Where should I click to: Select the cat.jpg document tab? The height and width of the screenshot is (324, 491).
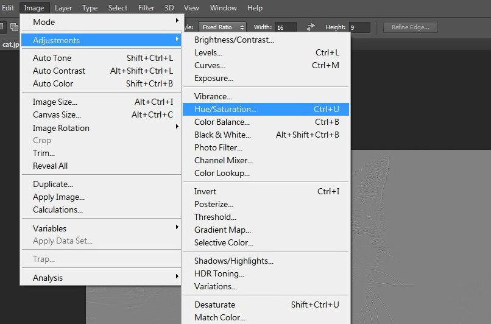[10, 44]
